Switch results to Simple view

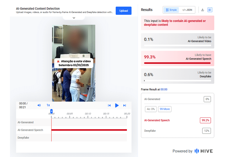point(171,10)
